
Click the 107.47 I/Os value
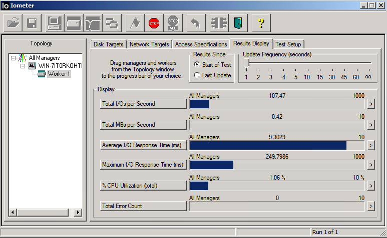277,96
